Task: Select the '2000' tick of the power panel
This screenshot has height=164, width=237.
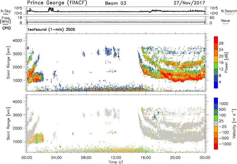Action: pos(17,67)
